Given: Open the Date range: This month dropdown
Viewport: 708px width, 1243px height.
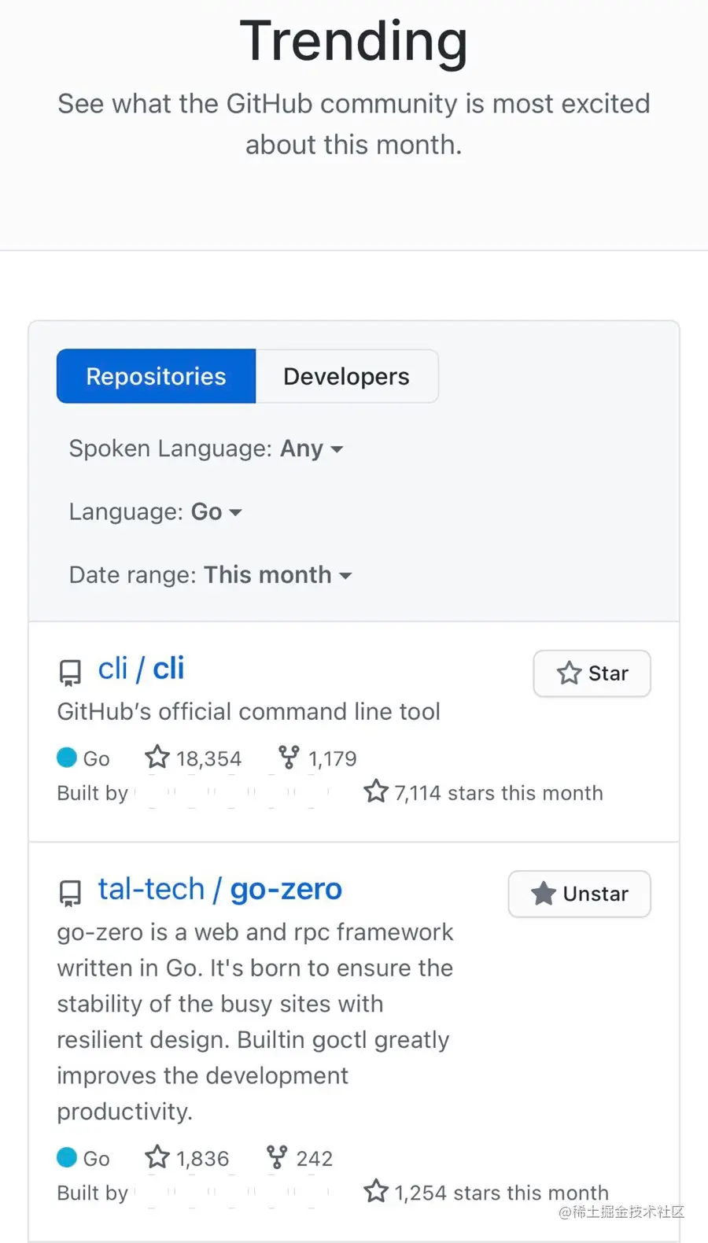Looking at the screenshot, I should point(210,575).
